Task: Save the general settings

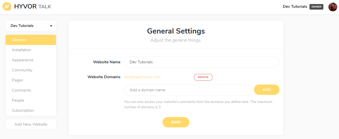Action: pyautogui.click(x=176, y=122)
